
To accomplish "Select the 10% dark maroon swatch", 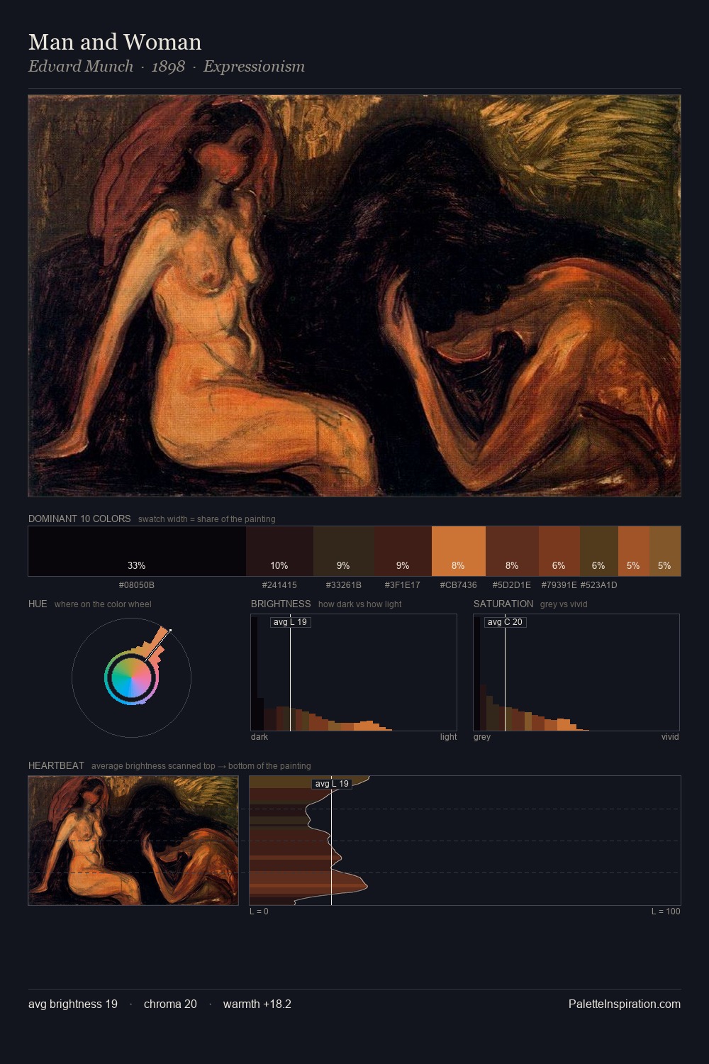I will (x=279, y=551).
